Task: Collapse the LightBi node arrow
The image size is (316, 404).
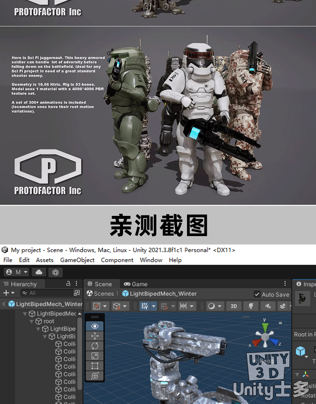Action: [x=45, y=337]
